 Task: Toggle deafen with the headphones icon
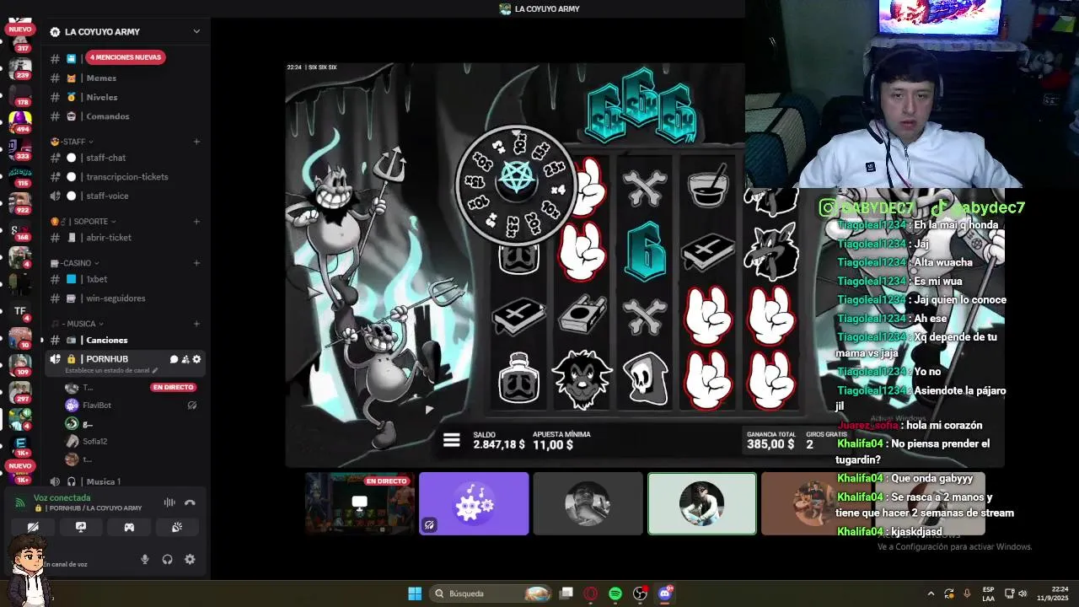[167, 559]
